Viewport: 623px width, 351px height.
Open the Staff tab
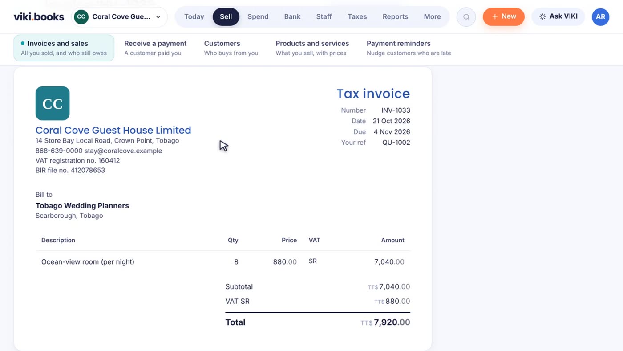(x=324, y=17)
